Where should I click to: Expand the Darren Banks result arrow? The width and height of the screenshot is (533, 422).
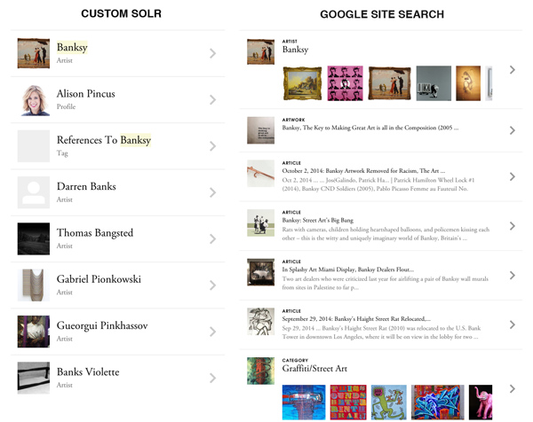click(x=213, y=192)
